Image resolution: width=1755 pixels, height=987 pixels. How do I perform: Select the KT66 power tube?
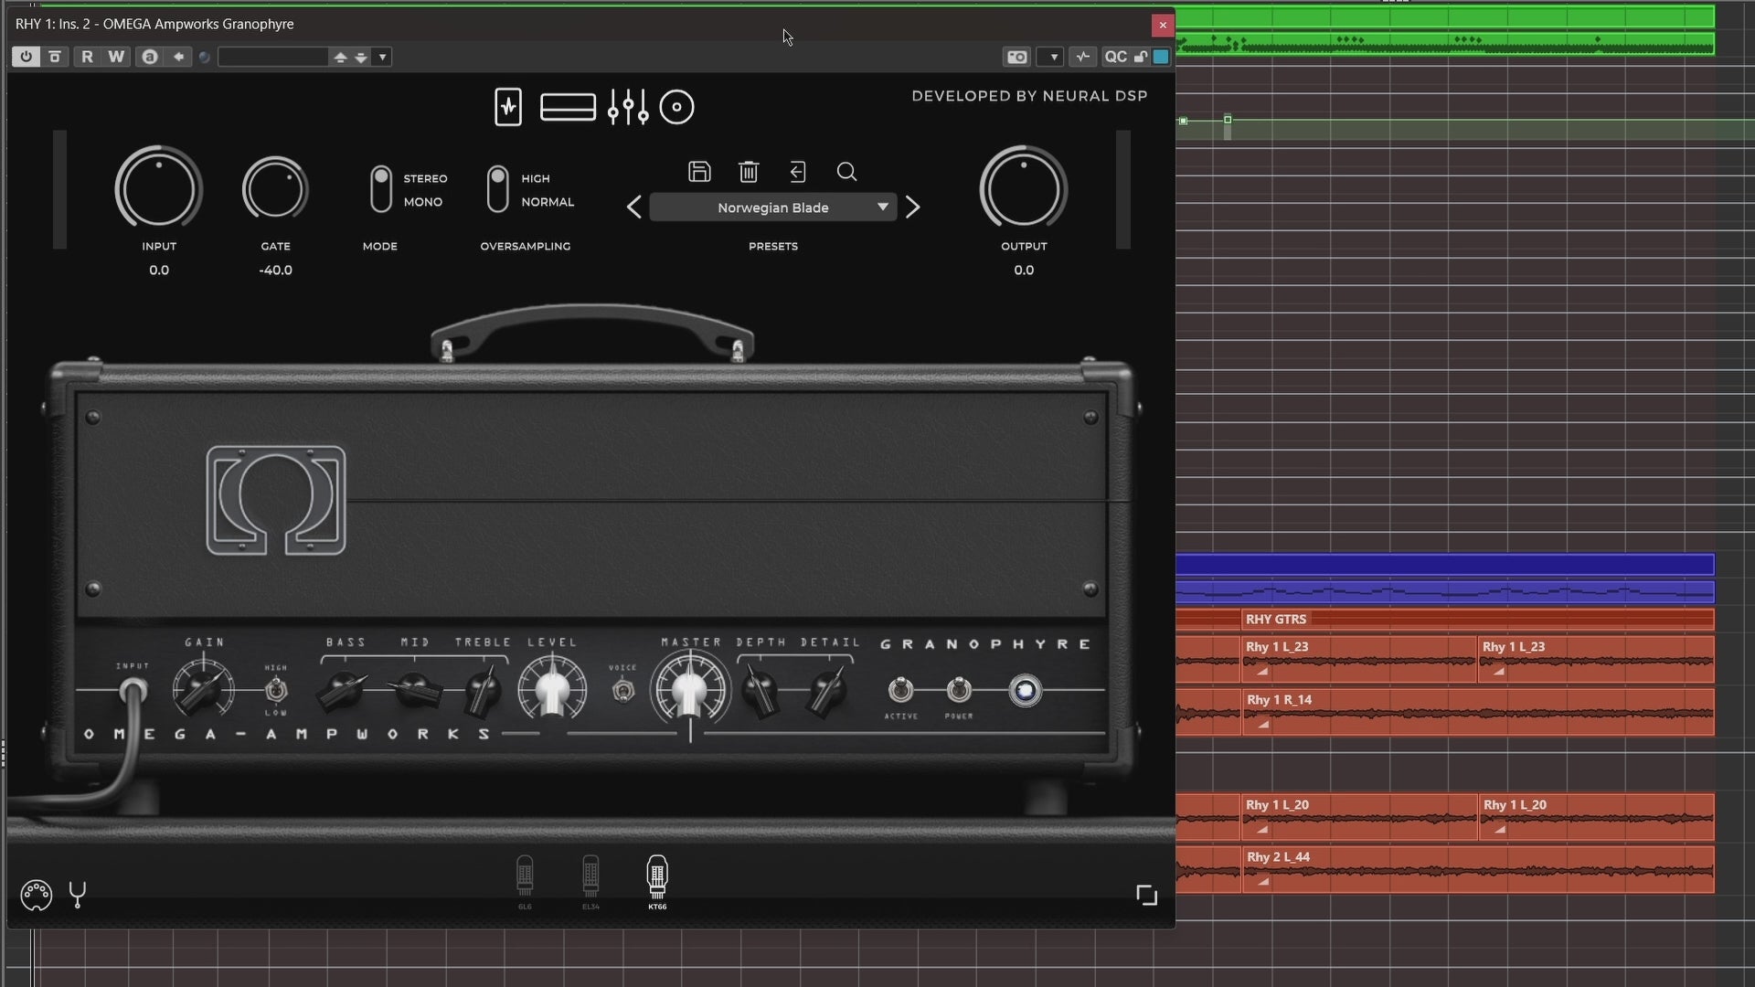[657, 882]
